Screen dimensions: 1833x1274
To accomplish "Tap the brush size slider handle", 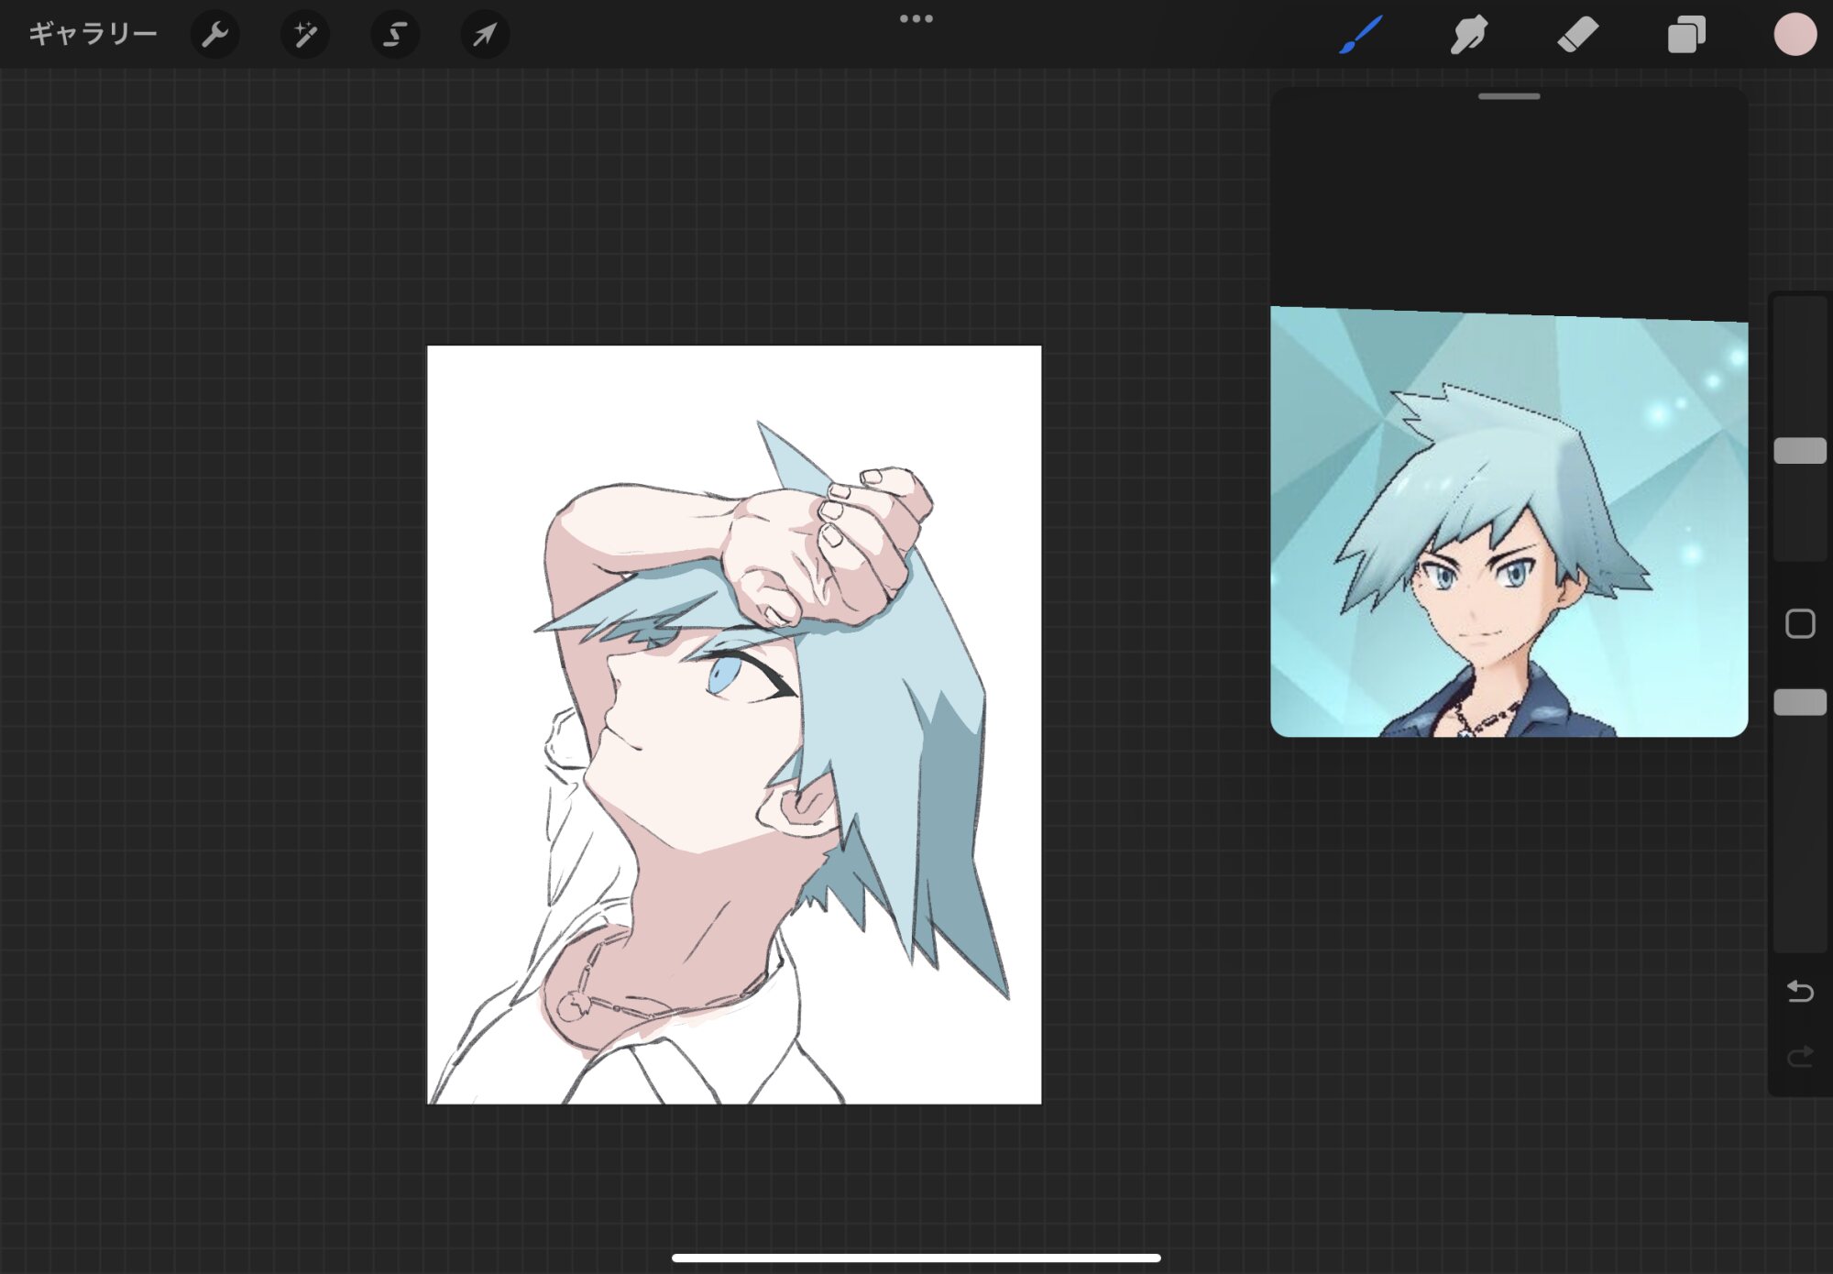I will click(x=1800, y=451).
